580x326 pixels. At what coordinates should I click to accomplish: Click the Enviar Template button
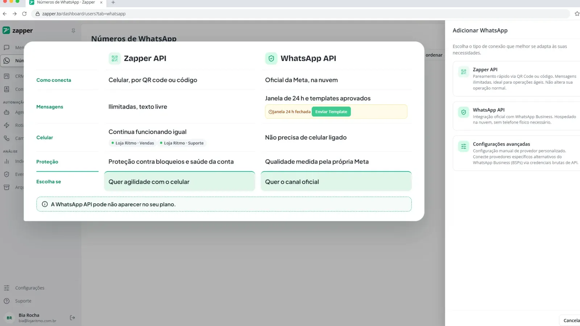pyautogui.click(x=331, y=112)
